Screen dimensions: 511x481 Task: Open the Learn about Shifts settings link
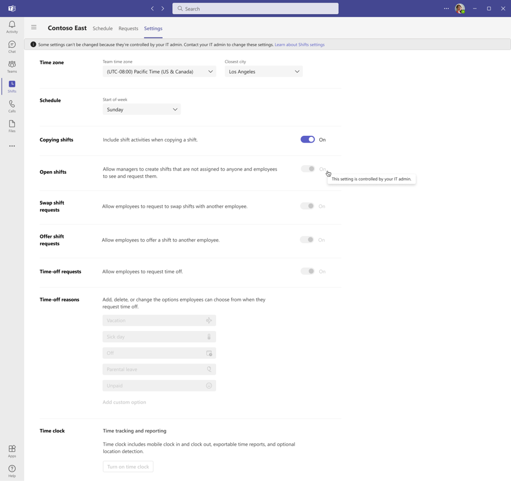[x=300, y=45]
